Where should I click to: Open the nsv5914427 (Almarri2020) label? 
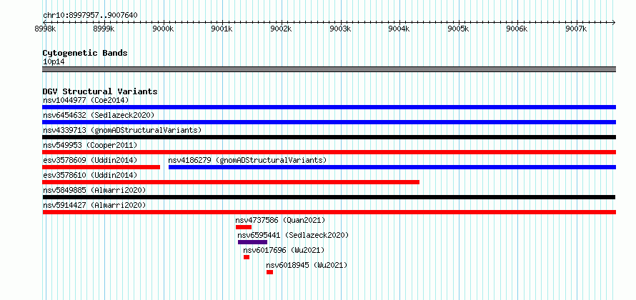pyautogui.click(x=94, y=205)
